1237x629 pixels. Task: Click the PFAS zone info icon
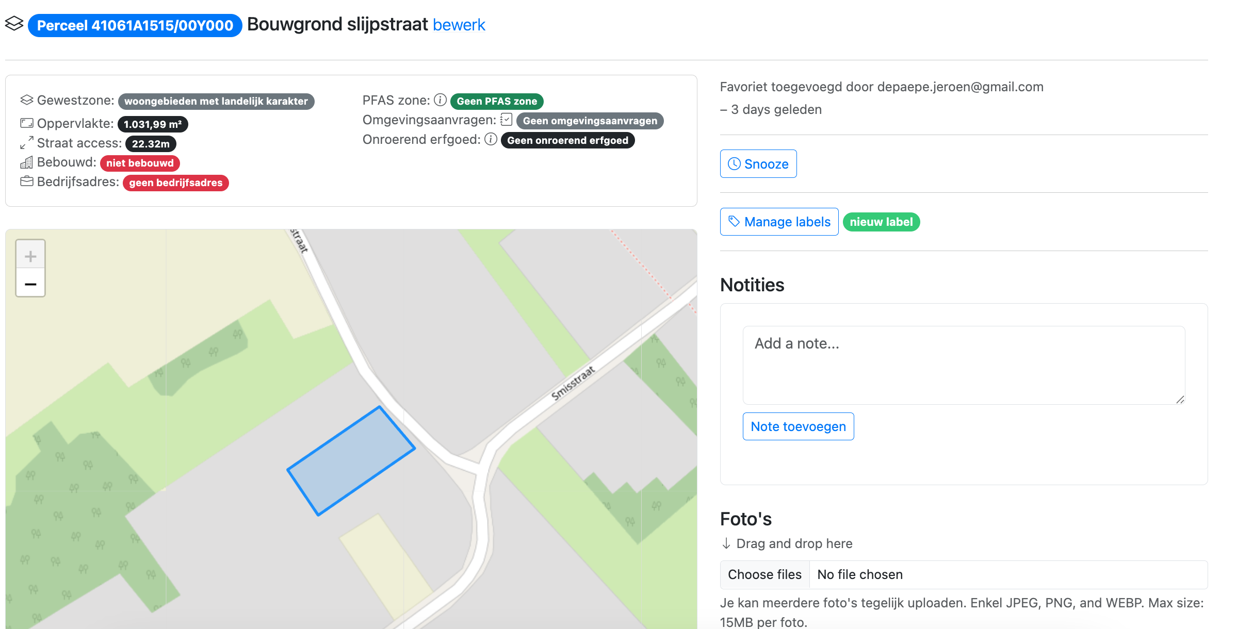click(440, 100)
